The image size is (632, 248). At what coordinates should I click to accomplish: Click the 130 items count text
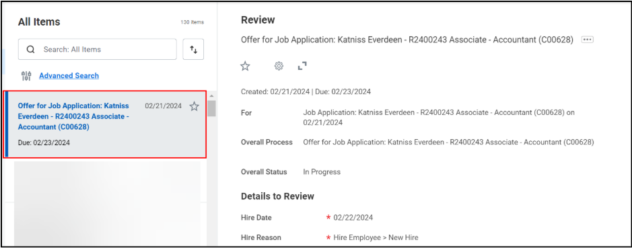192,22
